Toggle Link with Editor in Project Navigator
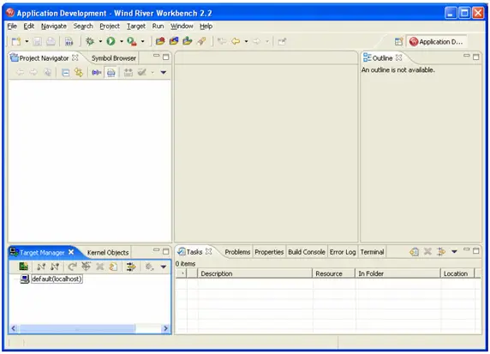The height and width of the screenshot is (354, 490). pos(79,73)
